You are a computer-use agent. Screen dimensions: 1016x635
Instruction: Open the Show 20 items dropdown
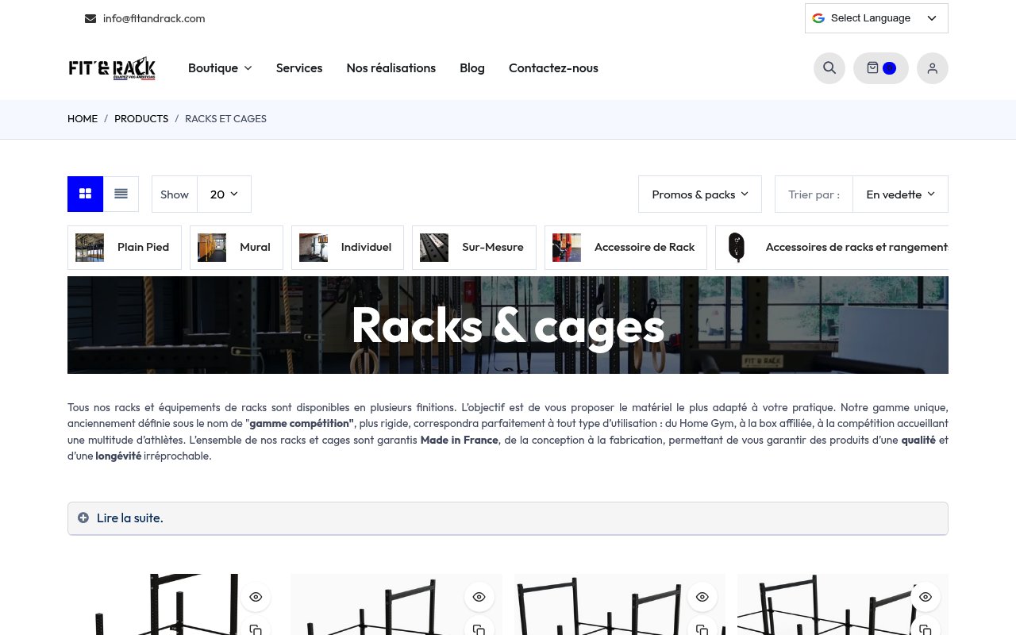pyautogui.click(x=224, y=194)
